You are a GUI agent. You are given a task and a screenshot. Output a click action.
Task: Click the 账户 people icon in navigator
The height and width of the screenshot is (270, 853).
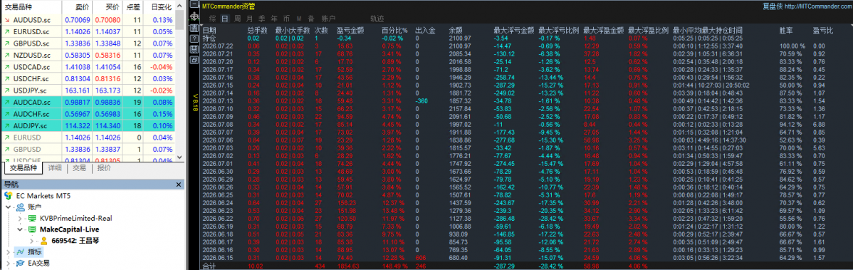(x=20, y=207)
